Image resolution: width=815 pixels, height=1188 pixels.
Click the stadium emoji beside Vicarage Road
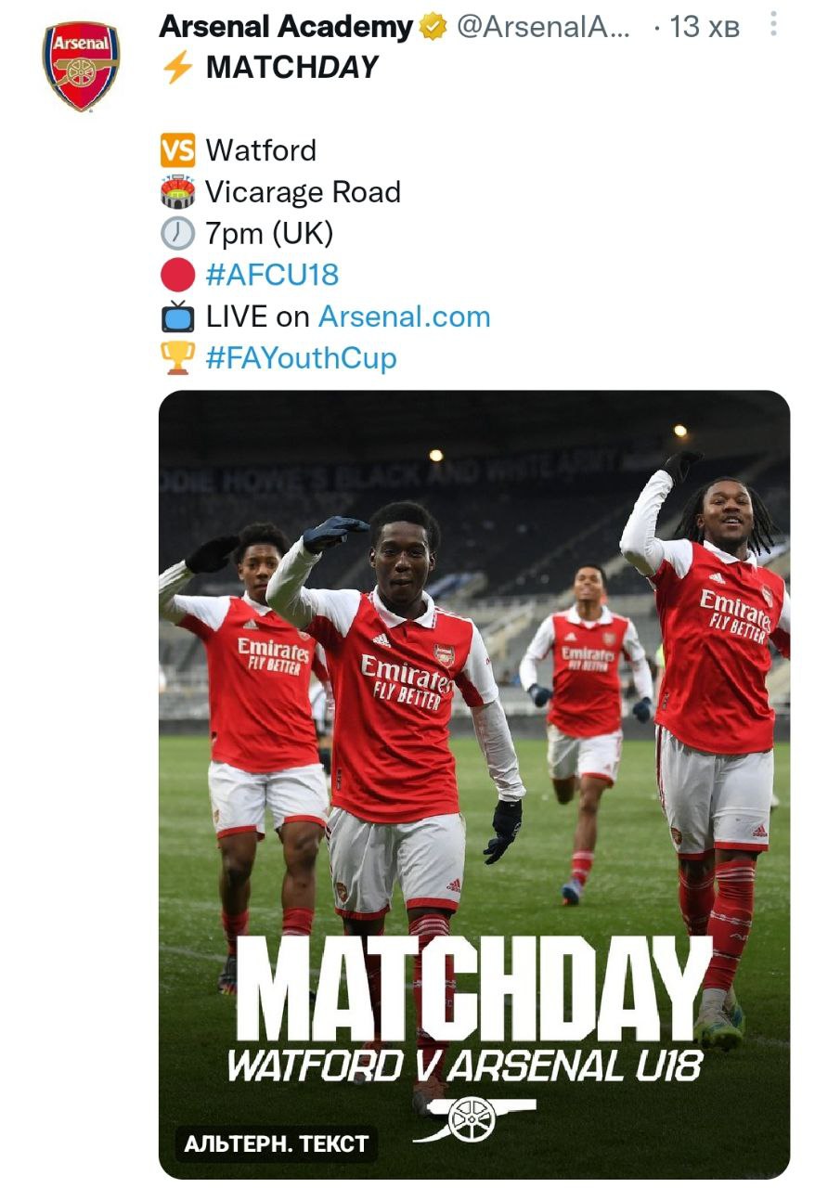coord(177,192)
